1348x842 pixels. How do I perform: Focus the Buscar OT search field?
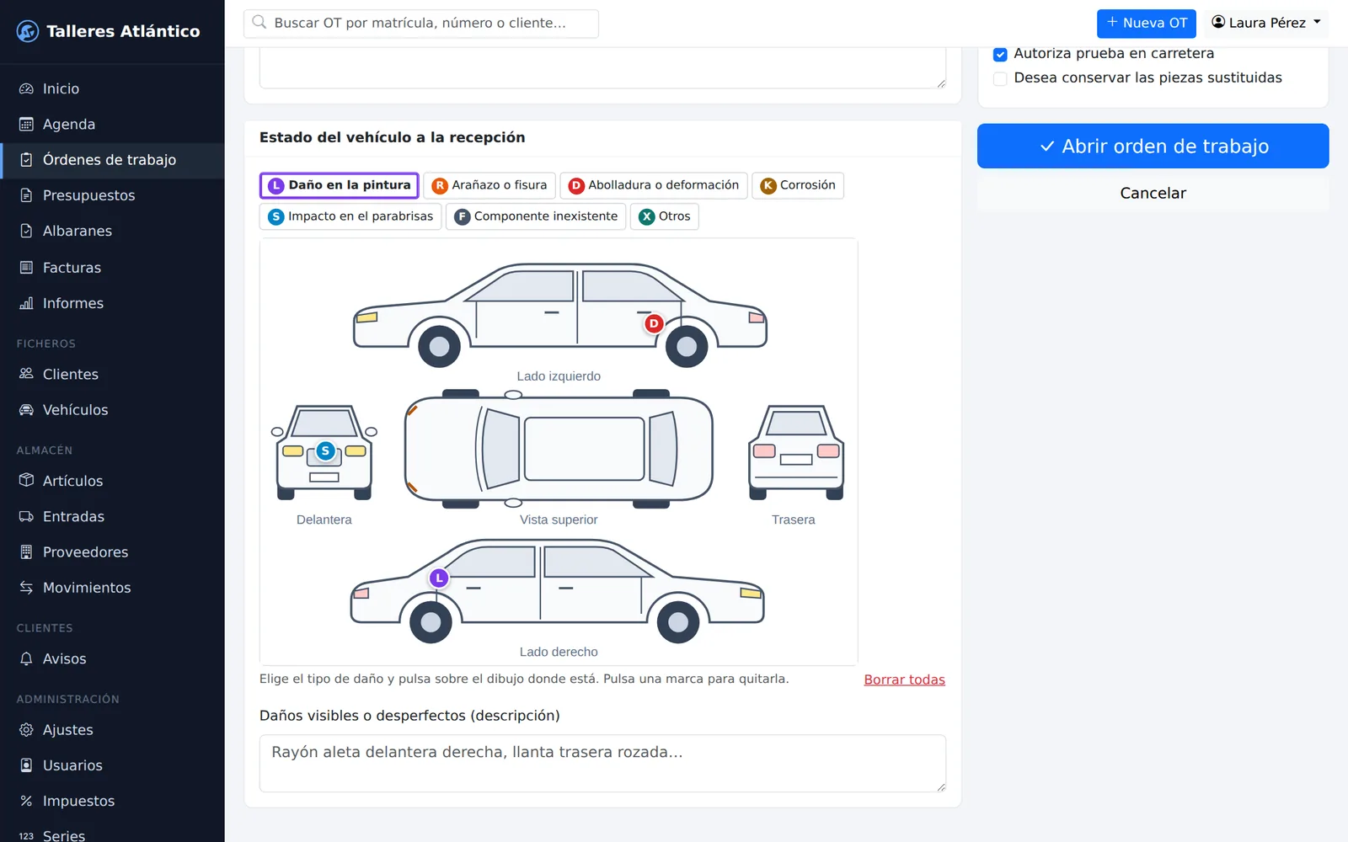point(421,23)
